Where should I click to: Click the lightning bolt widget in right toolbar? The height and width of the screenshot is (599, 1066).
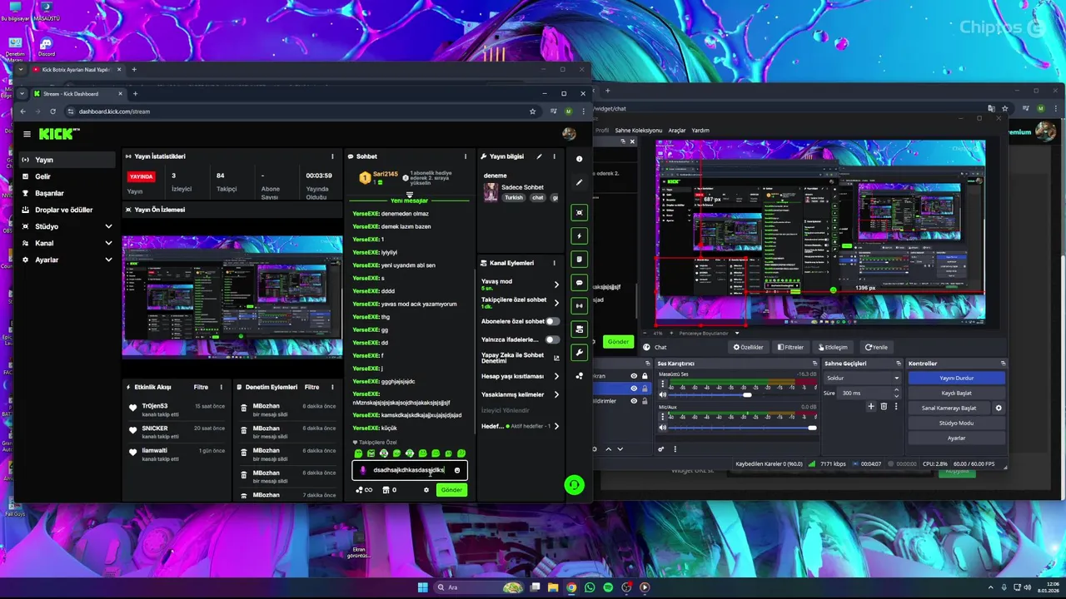pos(580,236)
